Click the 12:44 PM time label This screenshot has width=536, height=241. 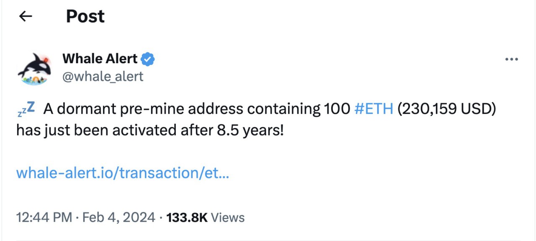44,217
